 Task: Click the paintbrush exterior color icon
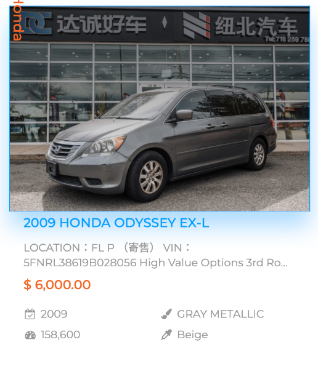166,314
